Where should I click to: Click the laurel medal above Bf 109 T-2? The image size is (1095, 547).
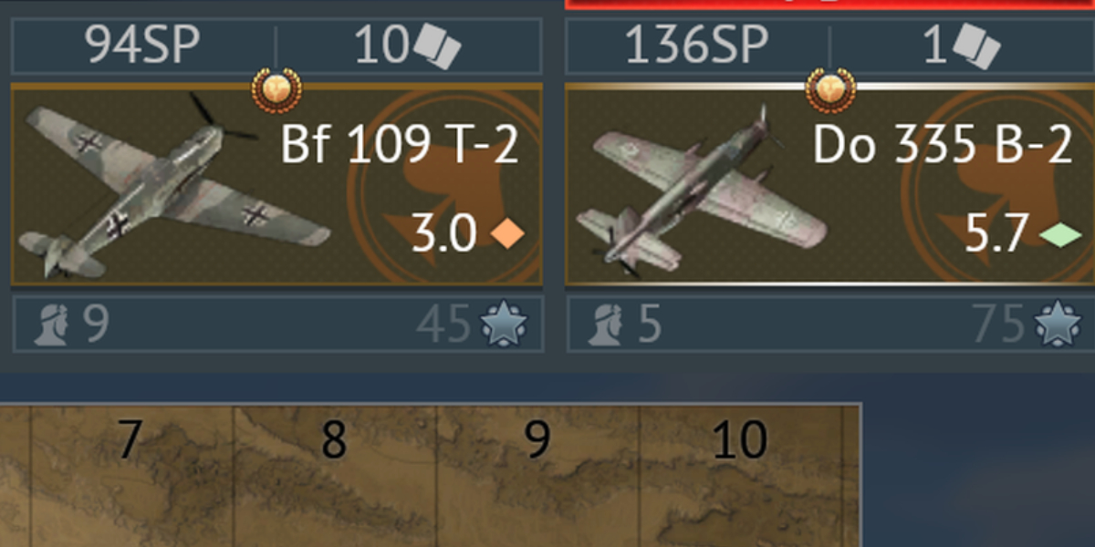click(276, 90)
